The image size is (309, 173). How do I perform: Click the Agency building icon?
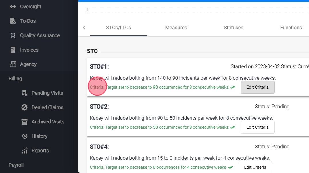click(x=13, y=64)
